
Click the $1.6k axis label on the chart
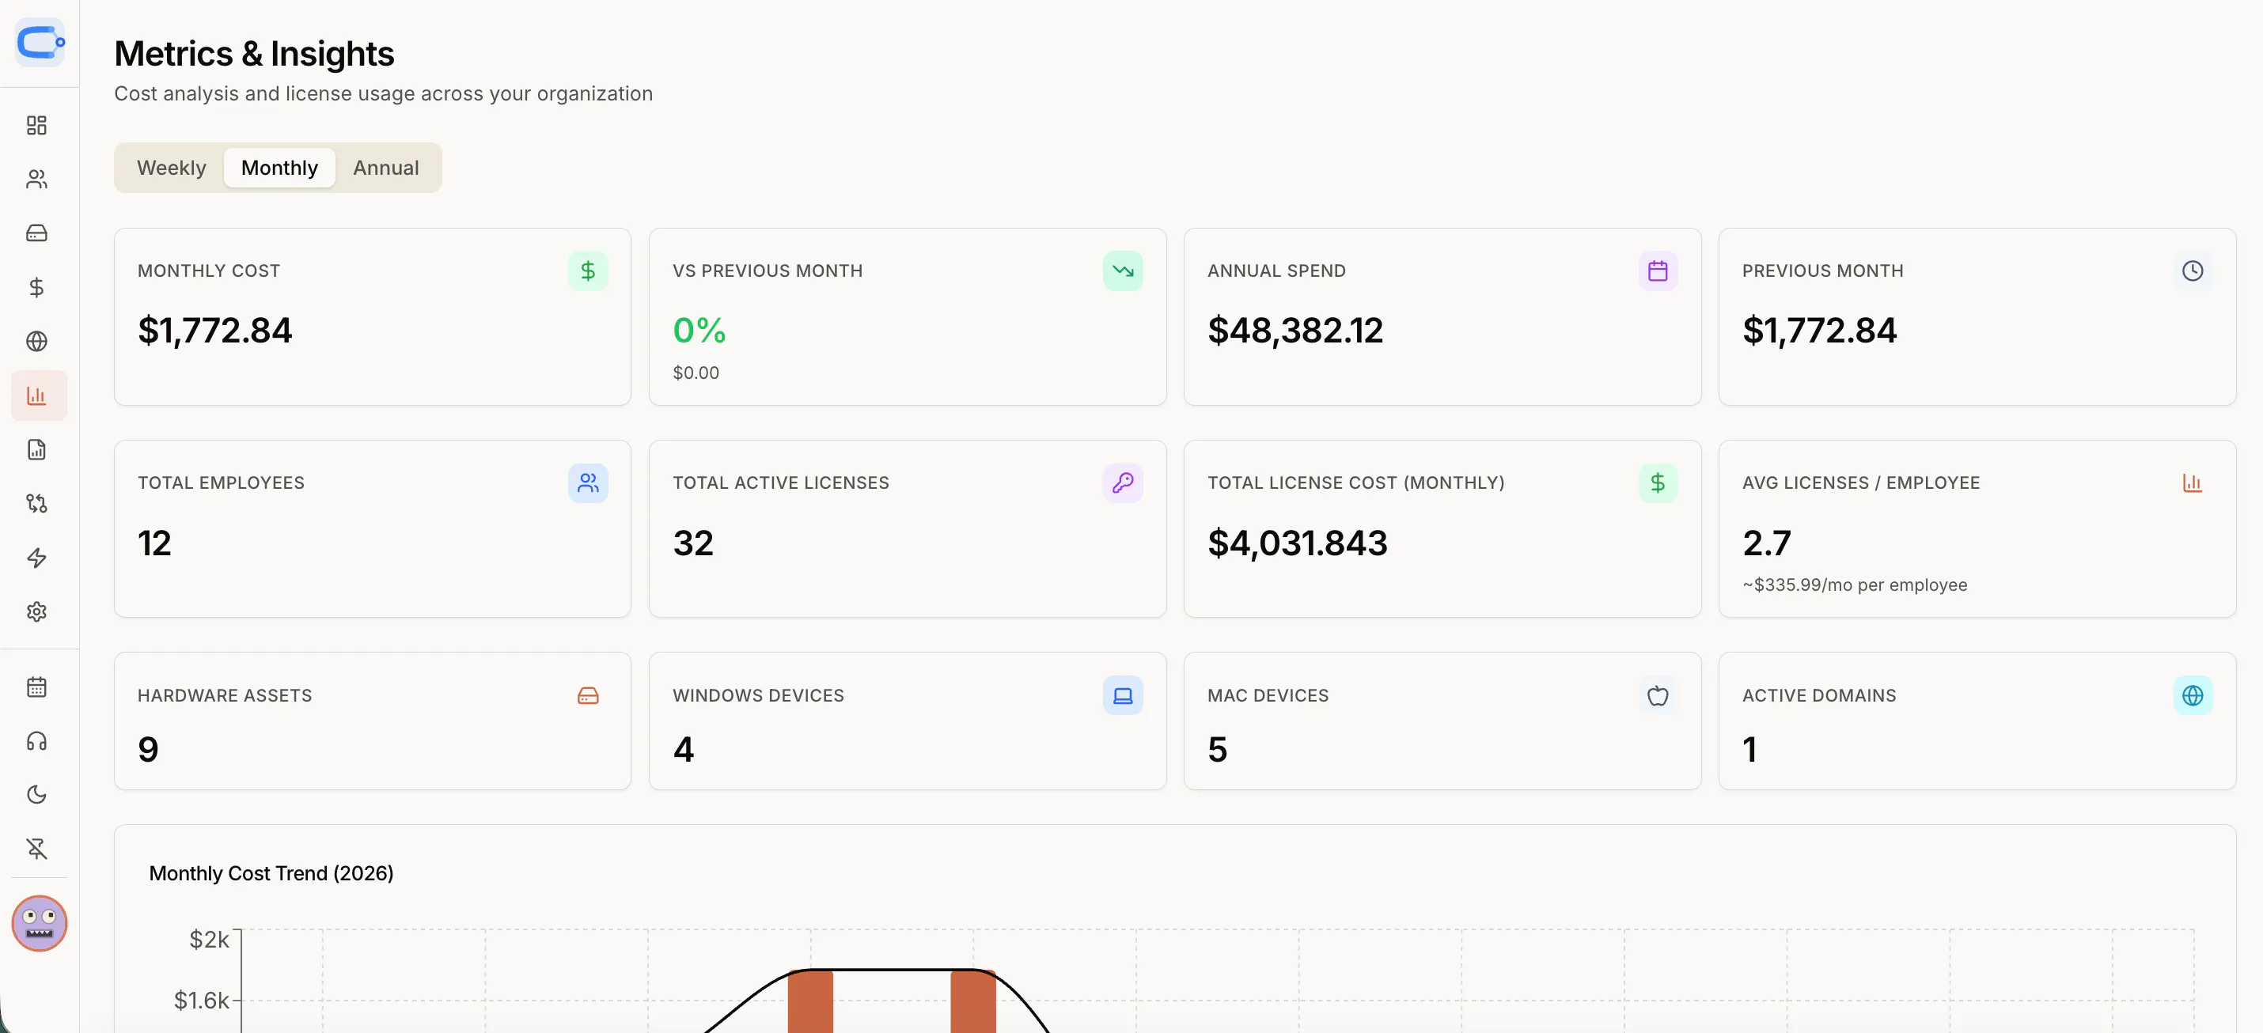[x=201, y=1000]
